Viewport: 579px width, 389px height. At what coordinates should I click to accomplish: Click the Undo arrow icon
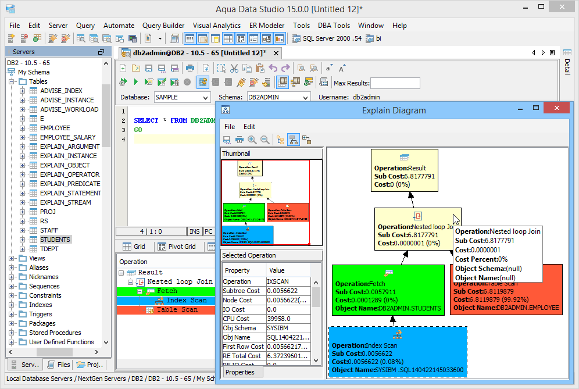[x=273, y=69]
